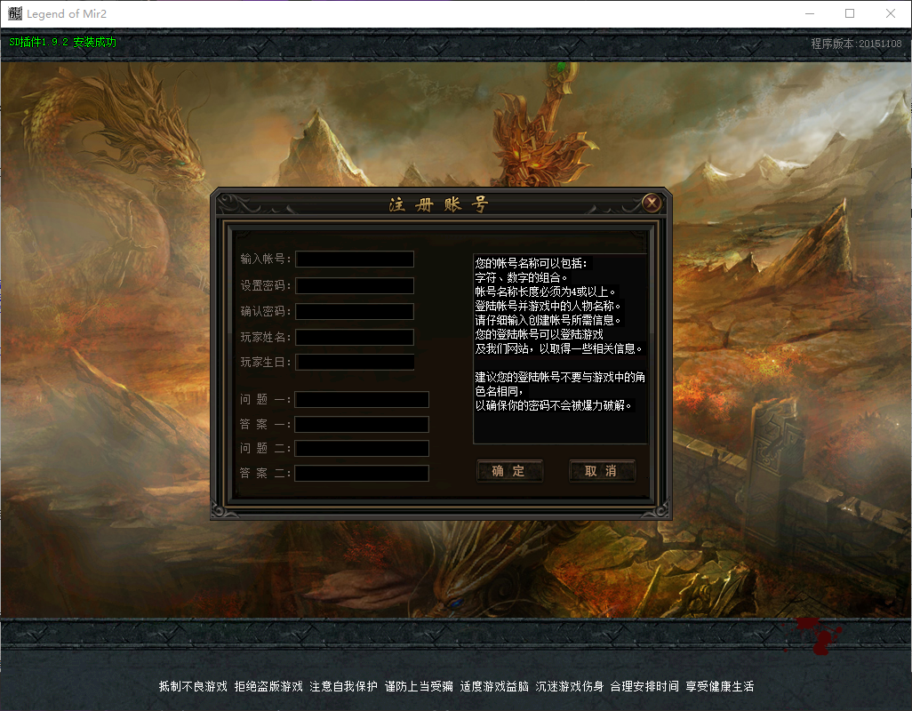
Task: Cancel registration with 取消 button
Action: click(602, 471)
